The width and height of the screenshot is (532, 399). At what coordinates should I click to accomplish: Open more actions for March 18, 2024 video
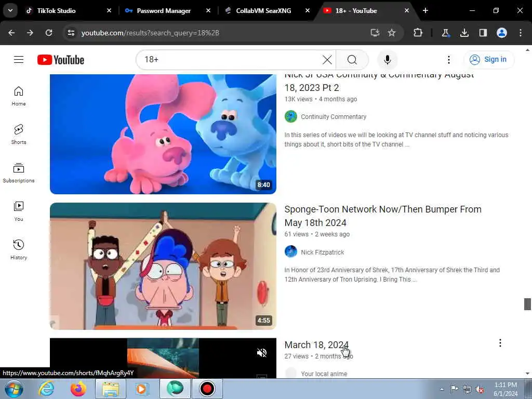pyautogui.click(x=500, y=343)
